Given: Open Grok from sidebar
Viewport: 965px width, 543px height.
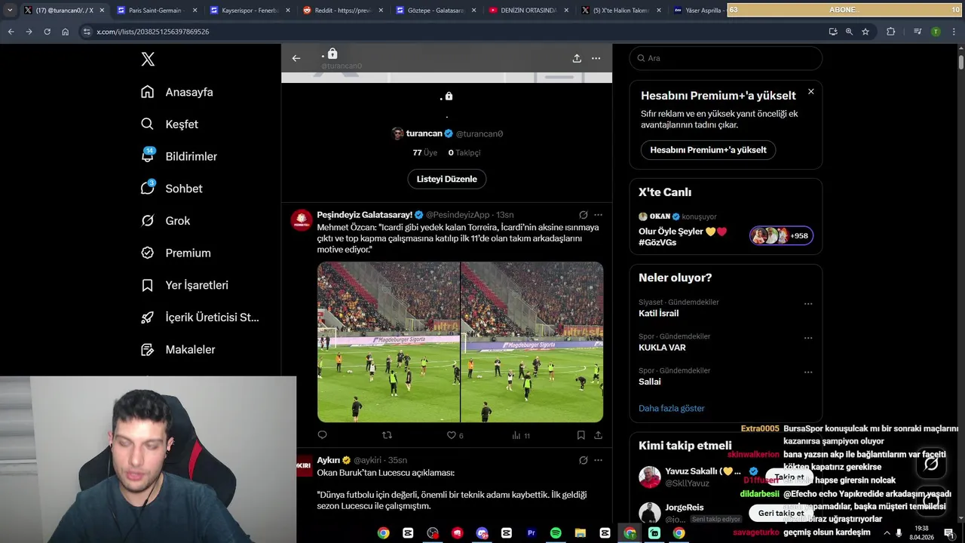Looking at the screenshot, I should [165, 221].
